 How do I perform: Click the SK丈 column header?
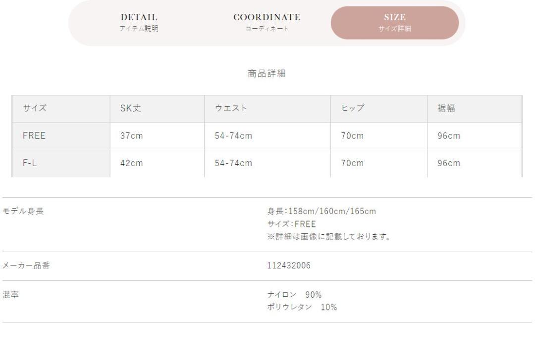pyautogui.click(x=158, y=109)
